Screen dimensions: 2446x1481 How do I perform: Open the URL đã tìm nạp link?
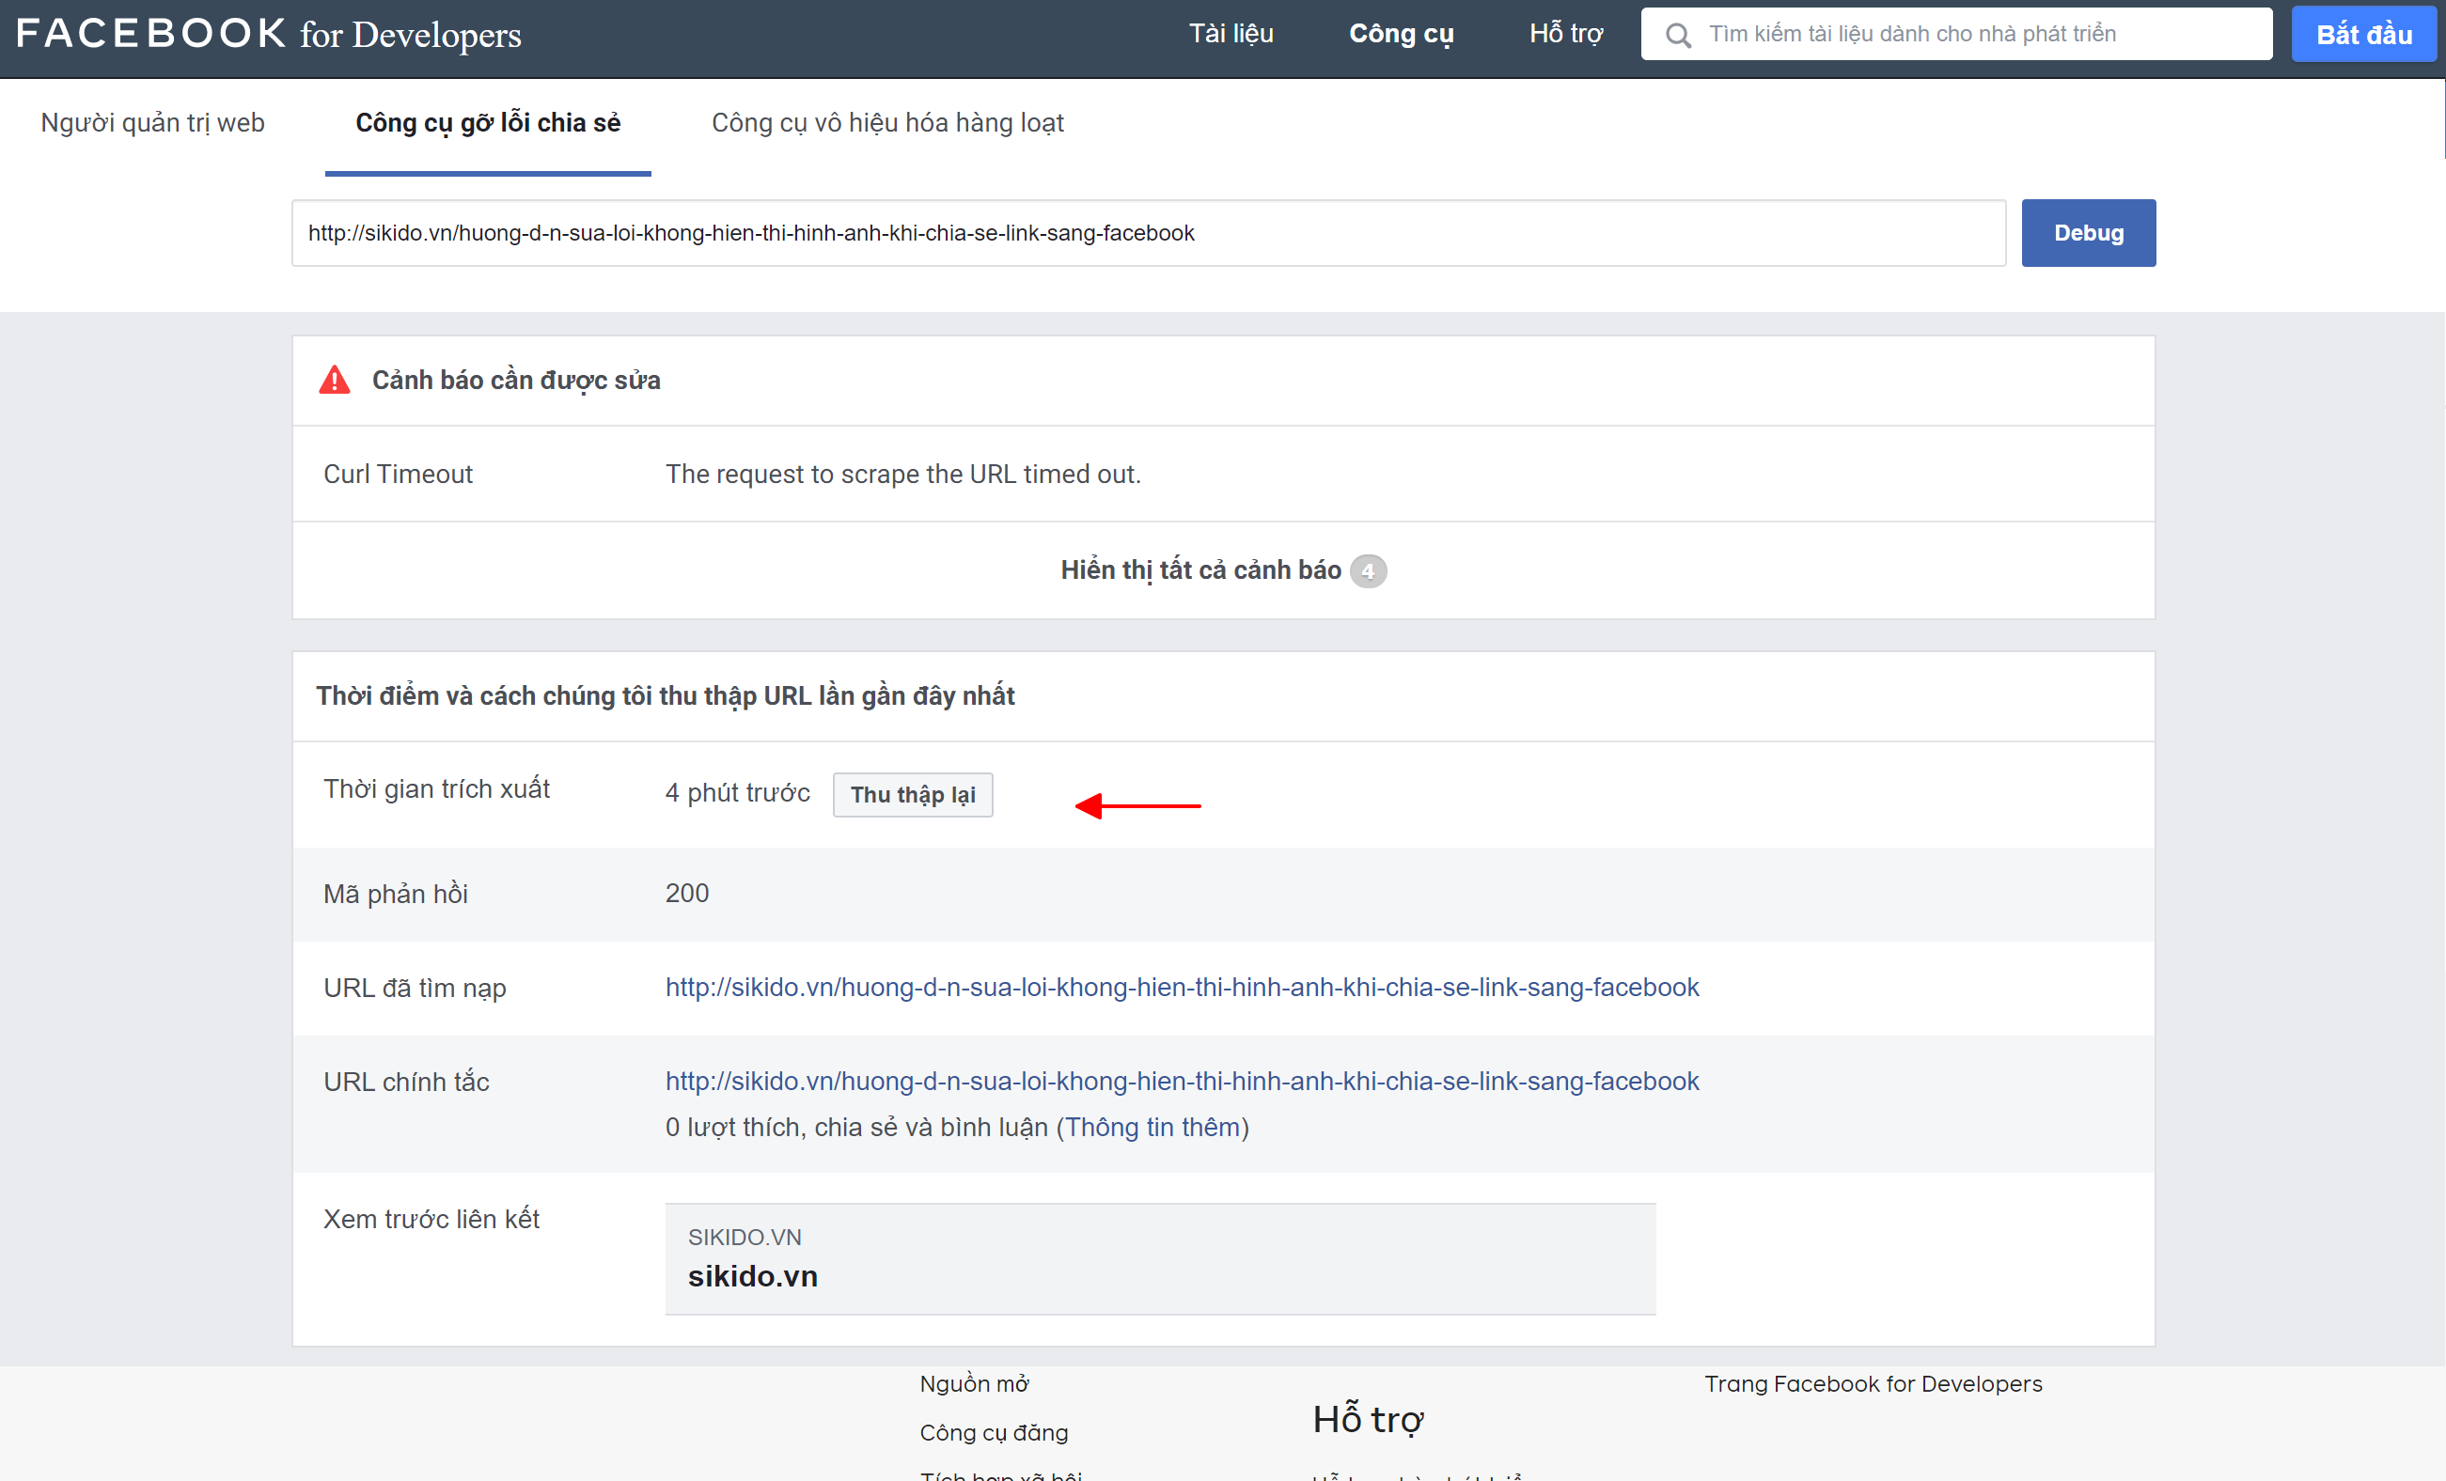(x=1182, y=988)
